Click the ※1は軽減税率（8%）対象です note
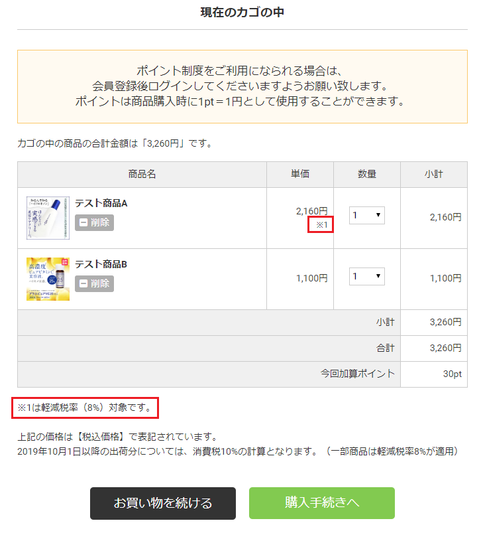The width and height of the screenshot is (481, 535). pyautogui.click(x=85, y=408)
